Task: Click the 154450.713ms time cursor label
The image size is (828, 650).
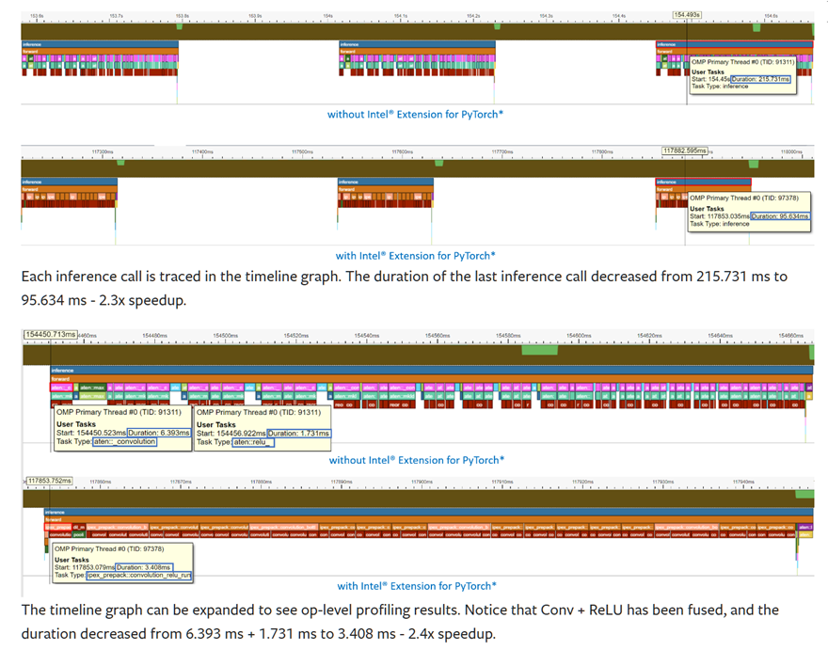Action: (x=50, y=334)
